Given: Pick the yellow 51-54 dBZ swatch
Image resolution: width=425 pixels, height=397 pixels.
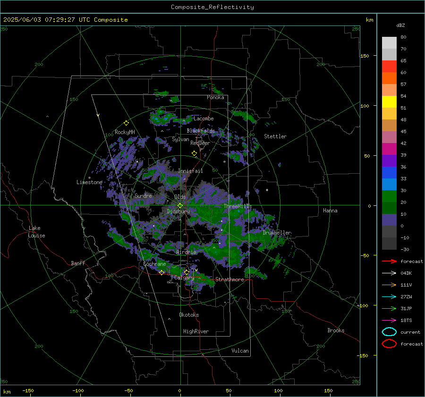Looking at the screenshot, I should pos(389,101).
